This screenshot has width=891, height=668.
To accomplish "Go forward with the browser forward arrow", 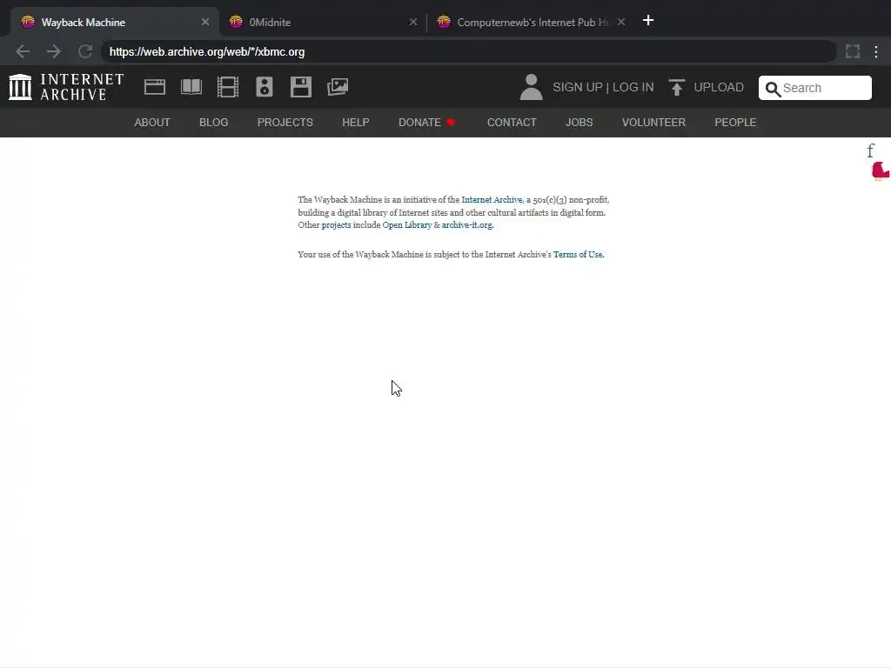I will [x=54, y=51].
